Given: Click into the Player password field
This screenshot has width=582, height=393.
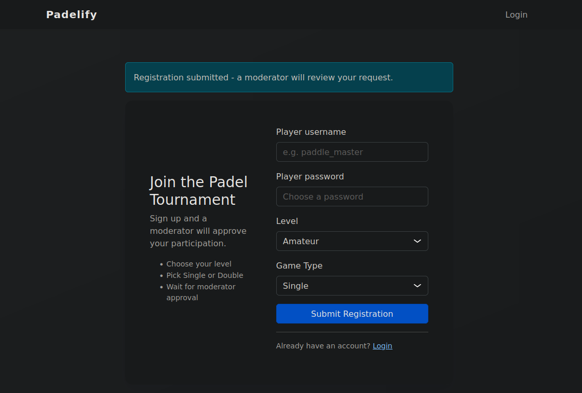Looking at the screenshot, I should tap(352, 197).
